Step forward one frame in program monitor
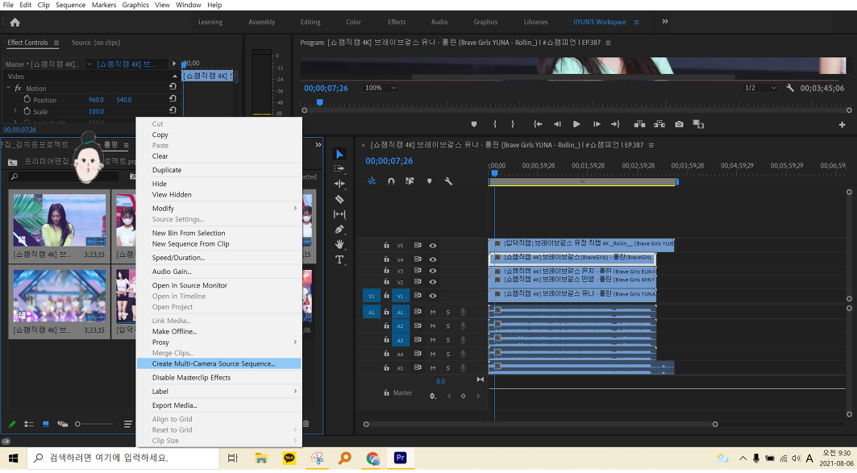Viewport: 857px width, 473px height. click(597, 124)
